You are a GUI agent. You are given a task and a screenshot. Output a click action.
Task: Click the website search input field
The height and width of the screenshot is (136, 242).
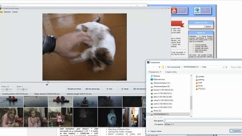tap(197, 26)
